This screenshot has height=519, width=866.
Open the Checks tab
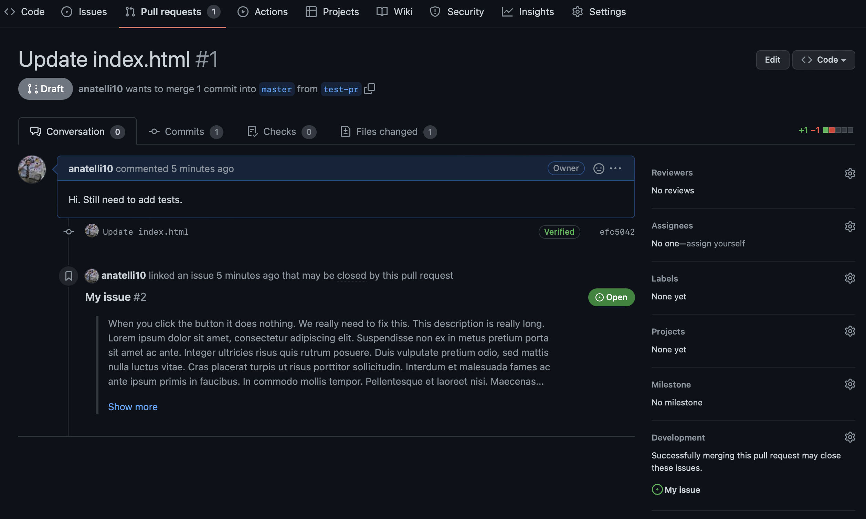(280, 131)
